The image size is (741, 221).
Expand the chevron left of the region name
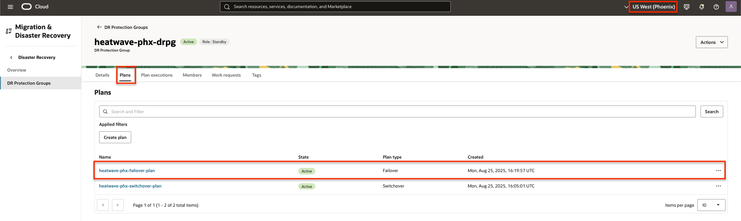626,7
